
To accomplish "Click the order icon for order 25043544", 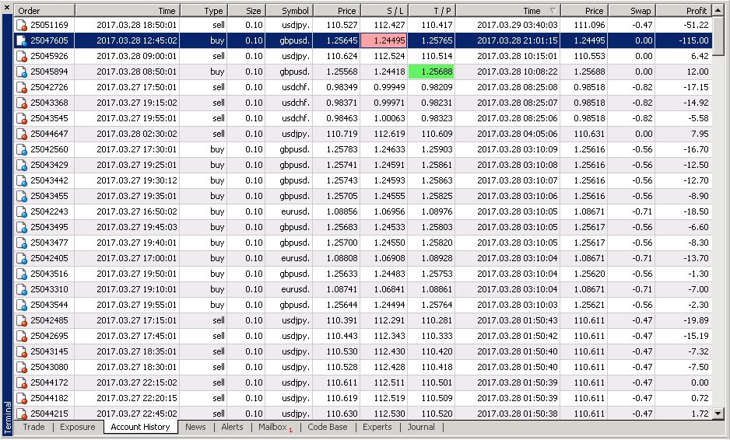I will pyautogui.click(x=22, y=305).
